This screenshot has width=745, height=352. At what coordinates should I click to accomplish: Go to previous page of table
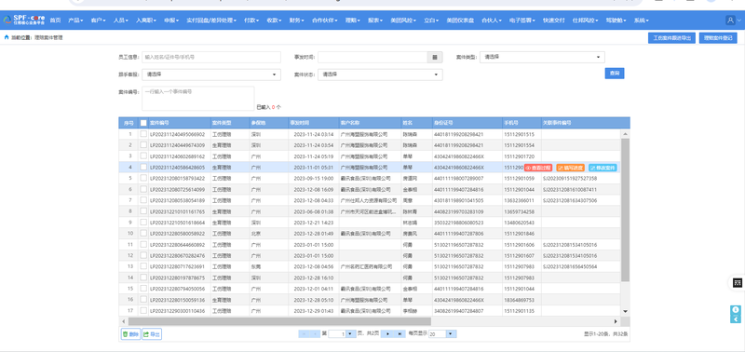(315, 334)
